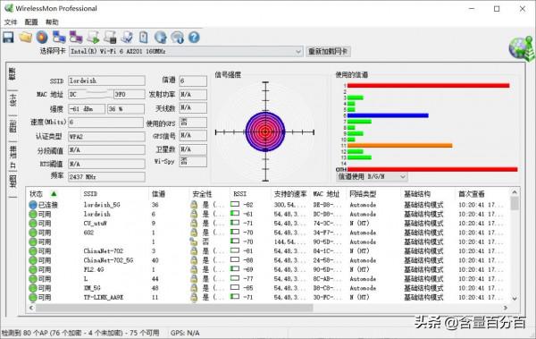This screenshot has width=536, height=339.
Task: Click the 重新加载网卡 reload button
Action: click(x=328, y=51)
